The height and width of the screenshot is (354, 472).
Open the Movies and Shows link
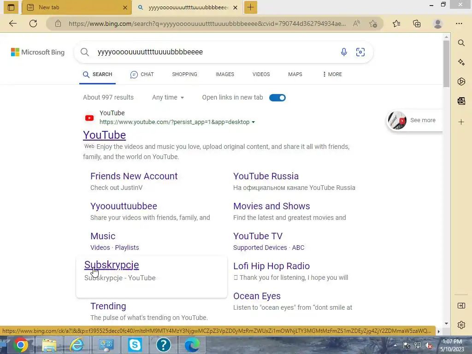point(271,206)
